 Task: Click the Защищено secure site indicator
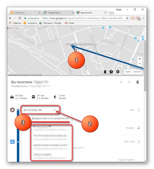tap(32, 18)
